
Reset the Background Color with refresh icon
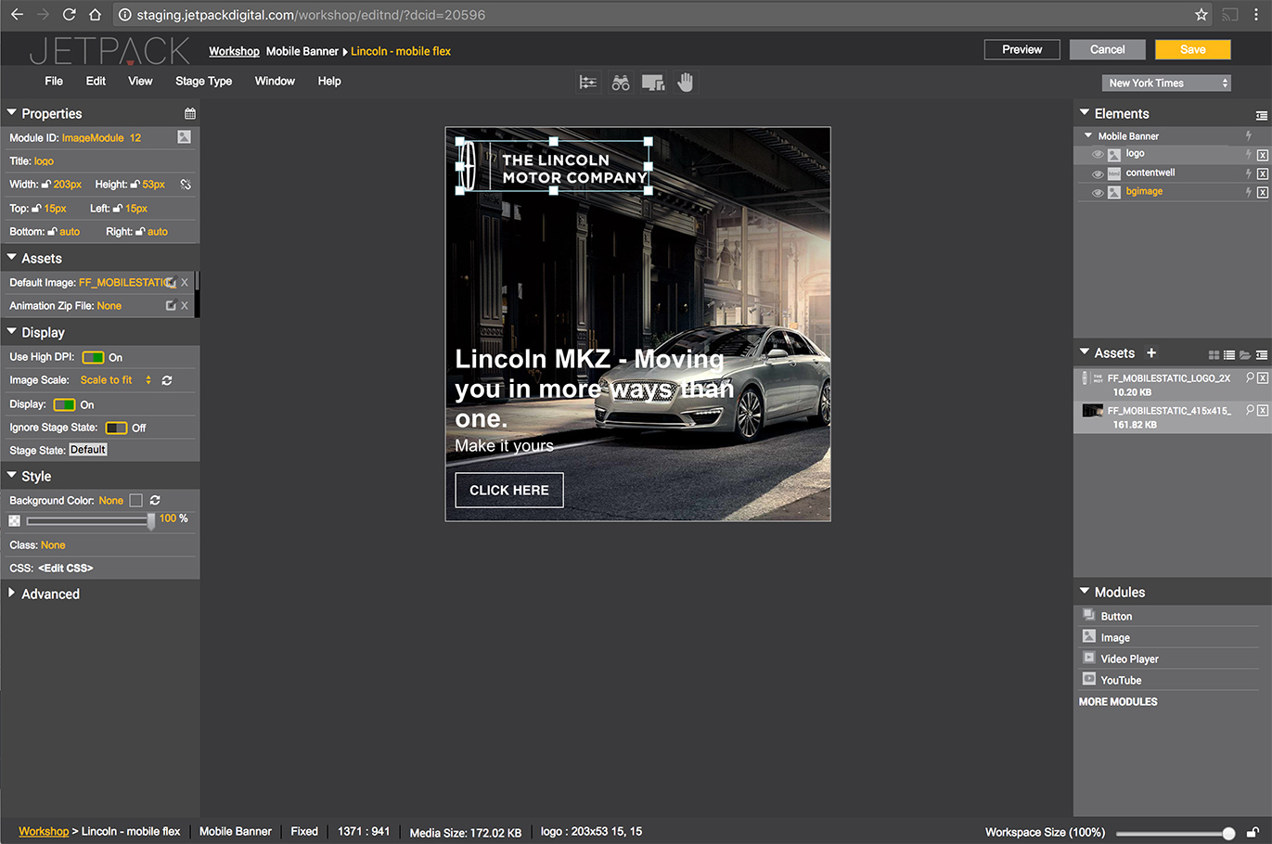[x=155, y=500]
